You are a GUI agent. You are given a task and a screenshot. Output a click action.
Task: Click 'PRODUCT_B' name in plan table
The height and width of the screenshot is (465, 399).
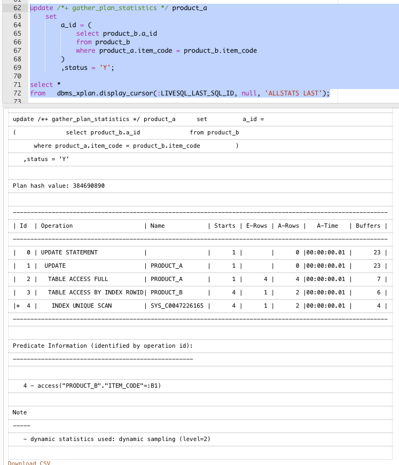pyautogui.click(x=166, y=292)
